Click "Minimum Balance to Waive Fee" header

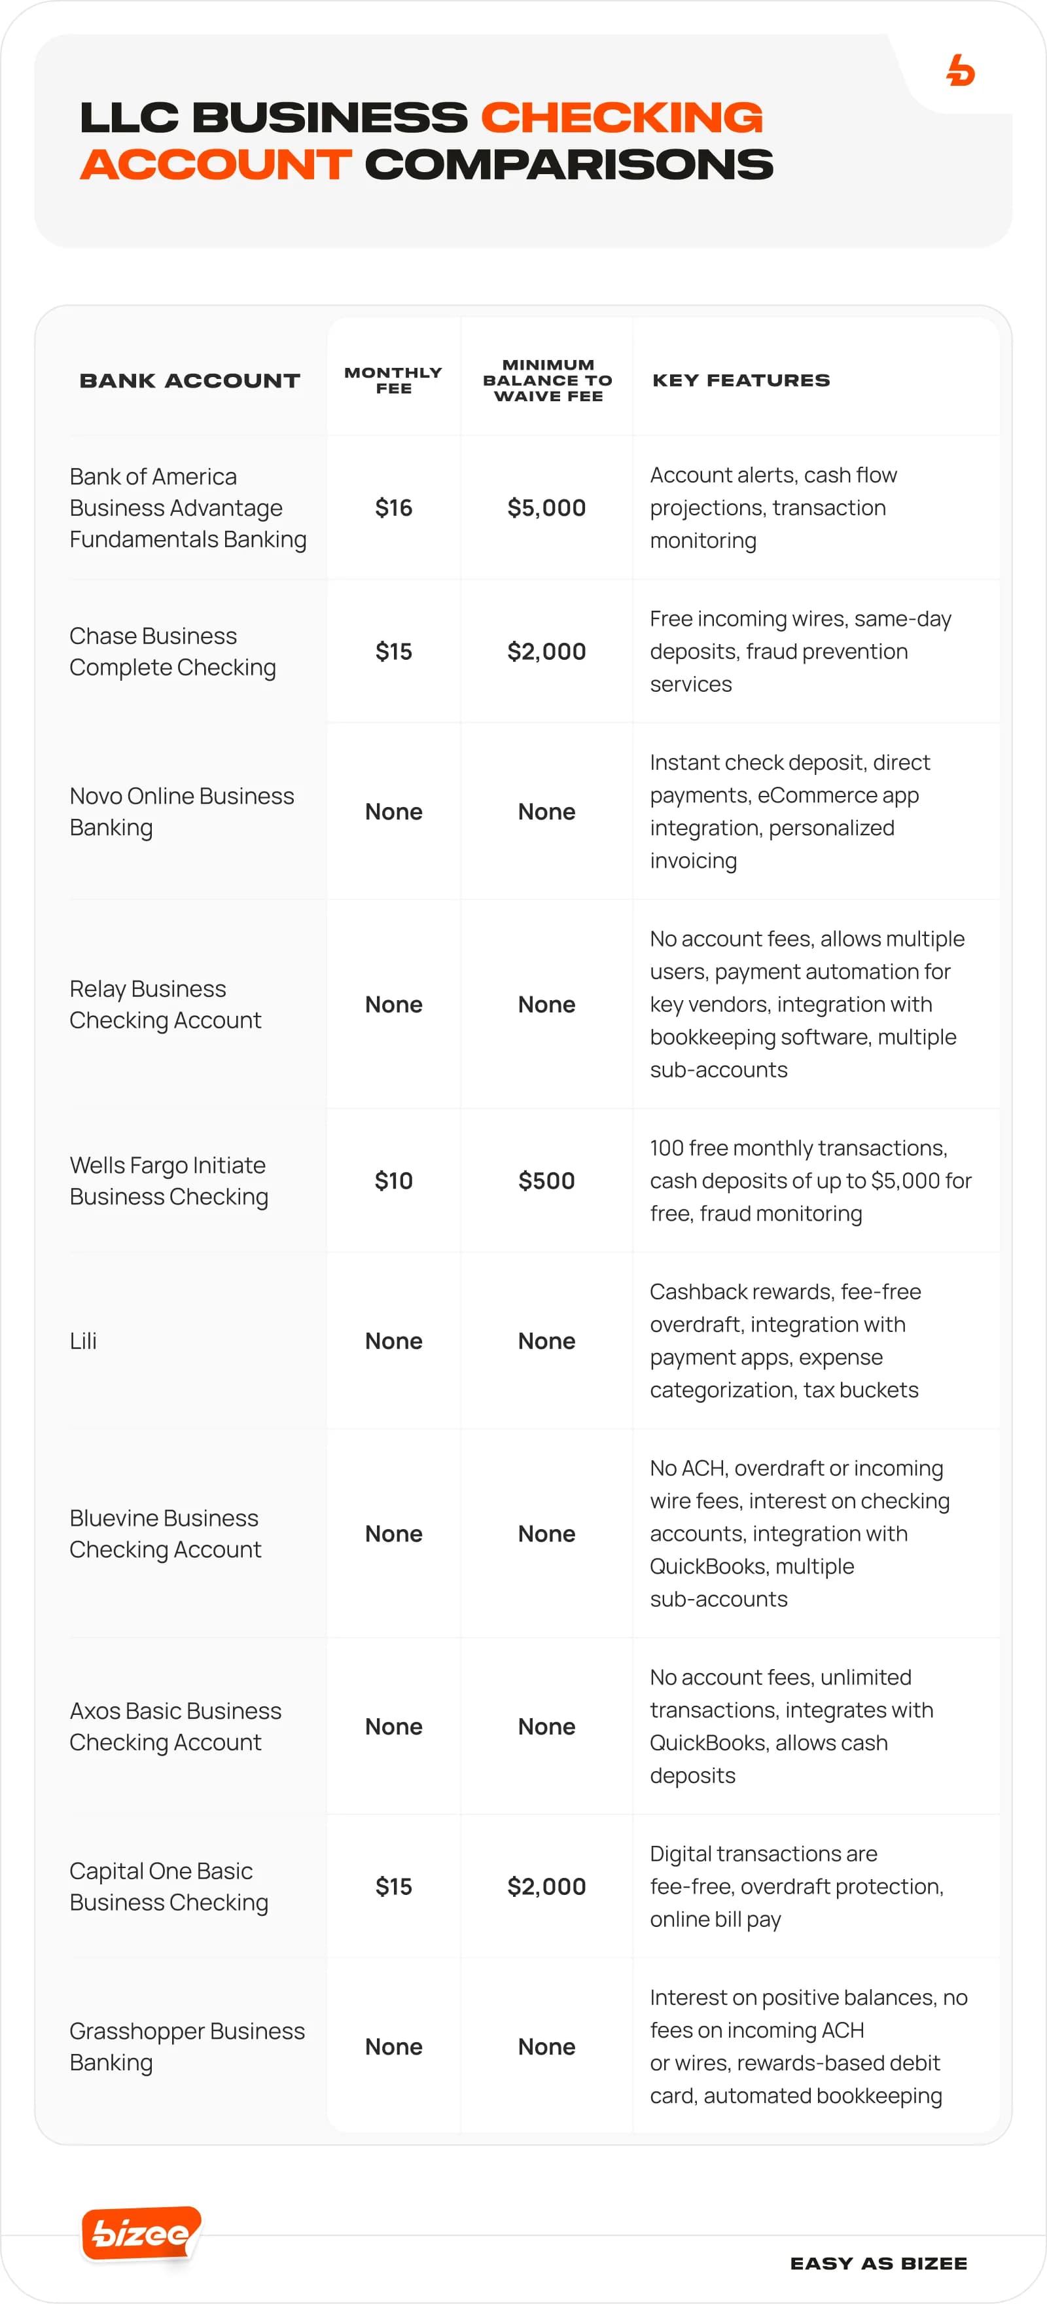click(547, 380)
